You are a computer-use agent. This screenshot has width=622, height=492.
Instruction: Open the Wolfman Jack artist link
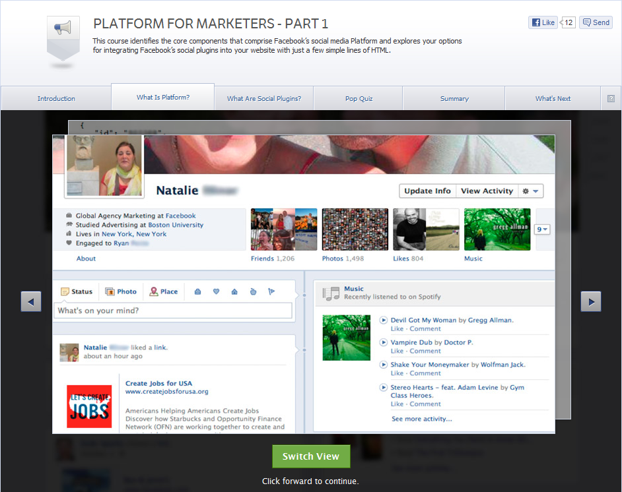[x=502, y=365]
